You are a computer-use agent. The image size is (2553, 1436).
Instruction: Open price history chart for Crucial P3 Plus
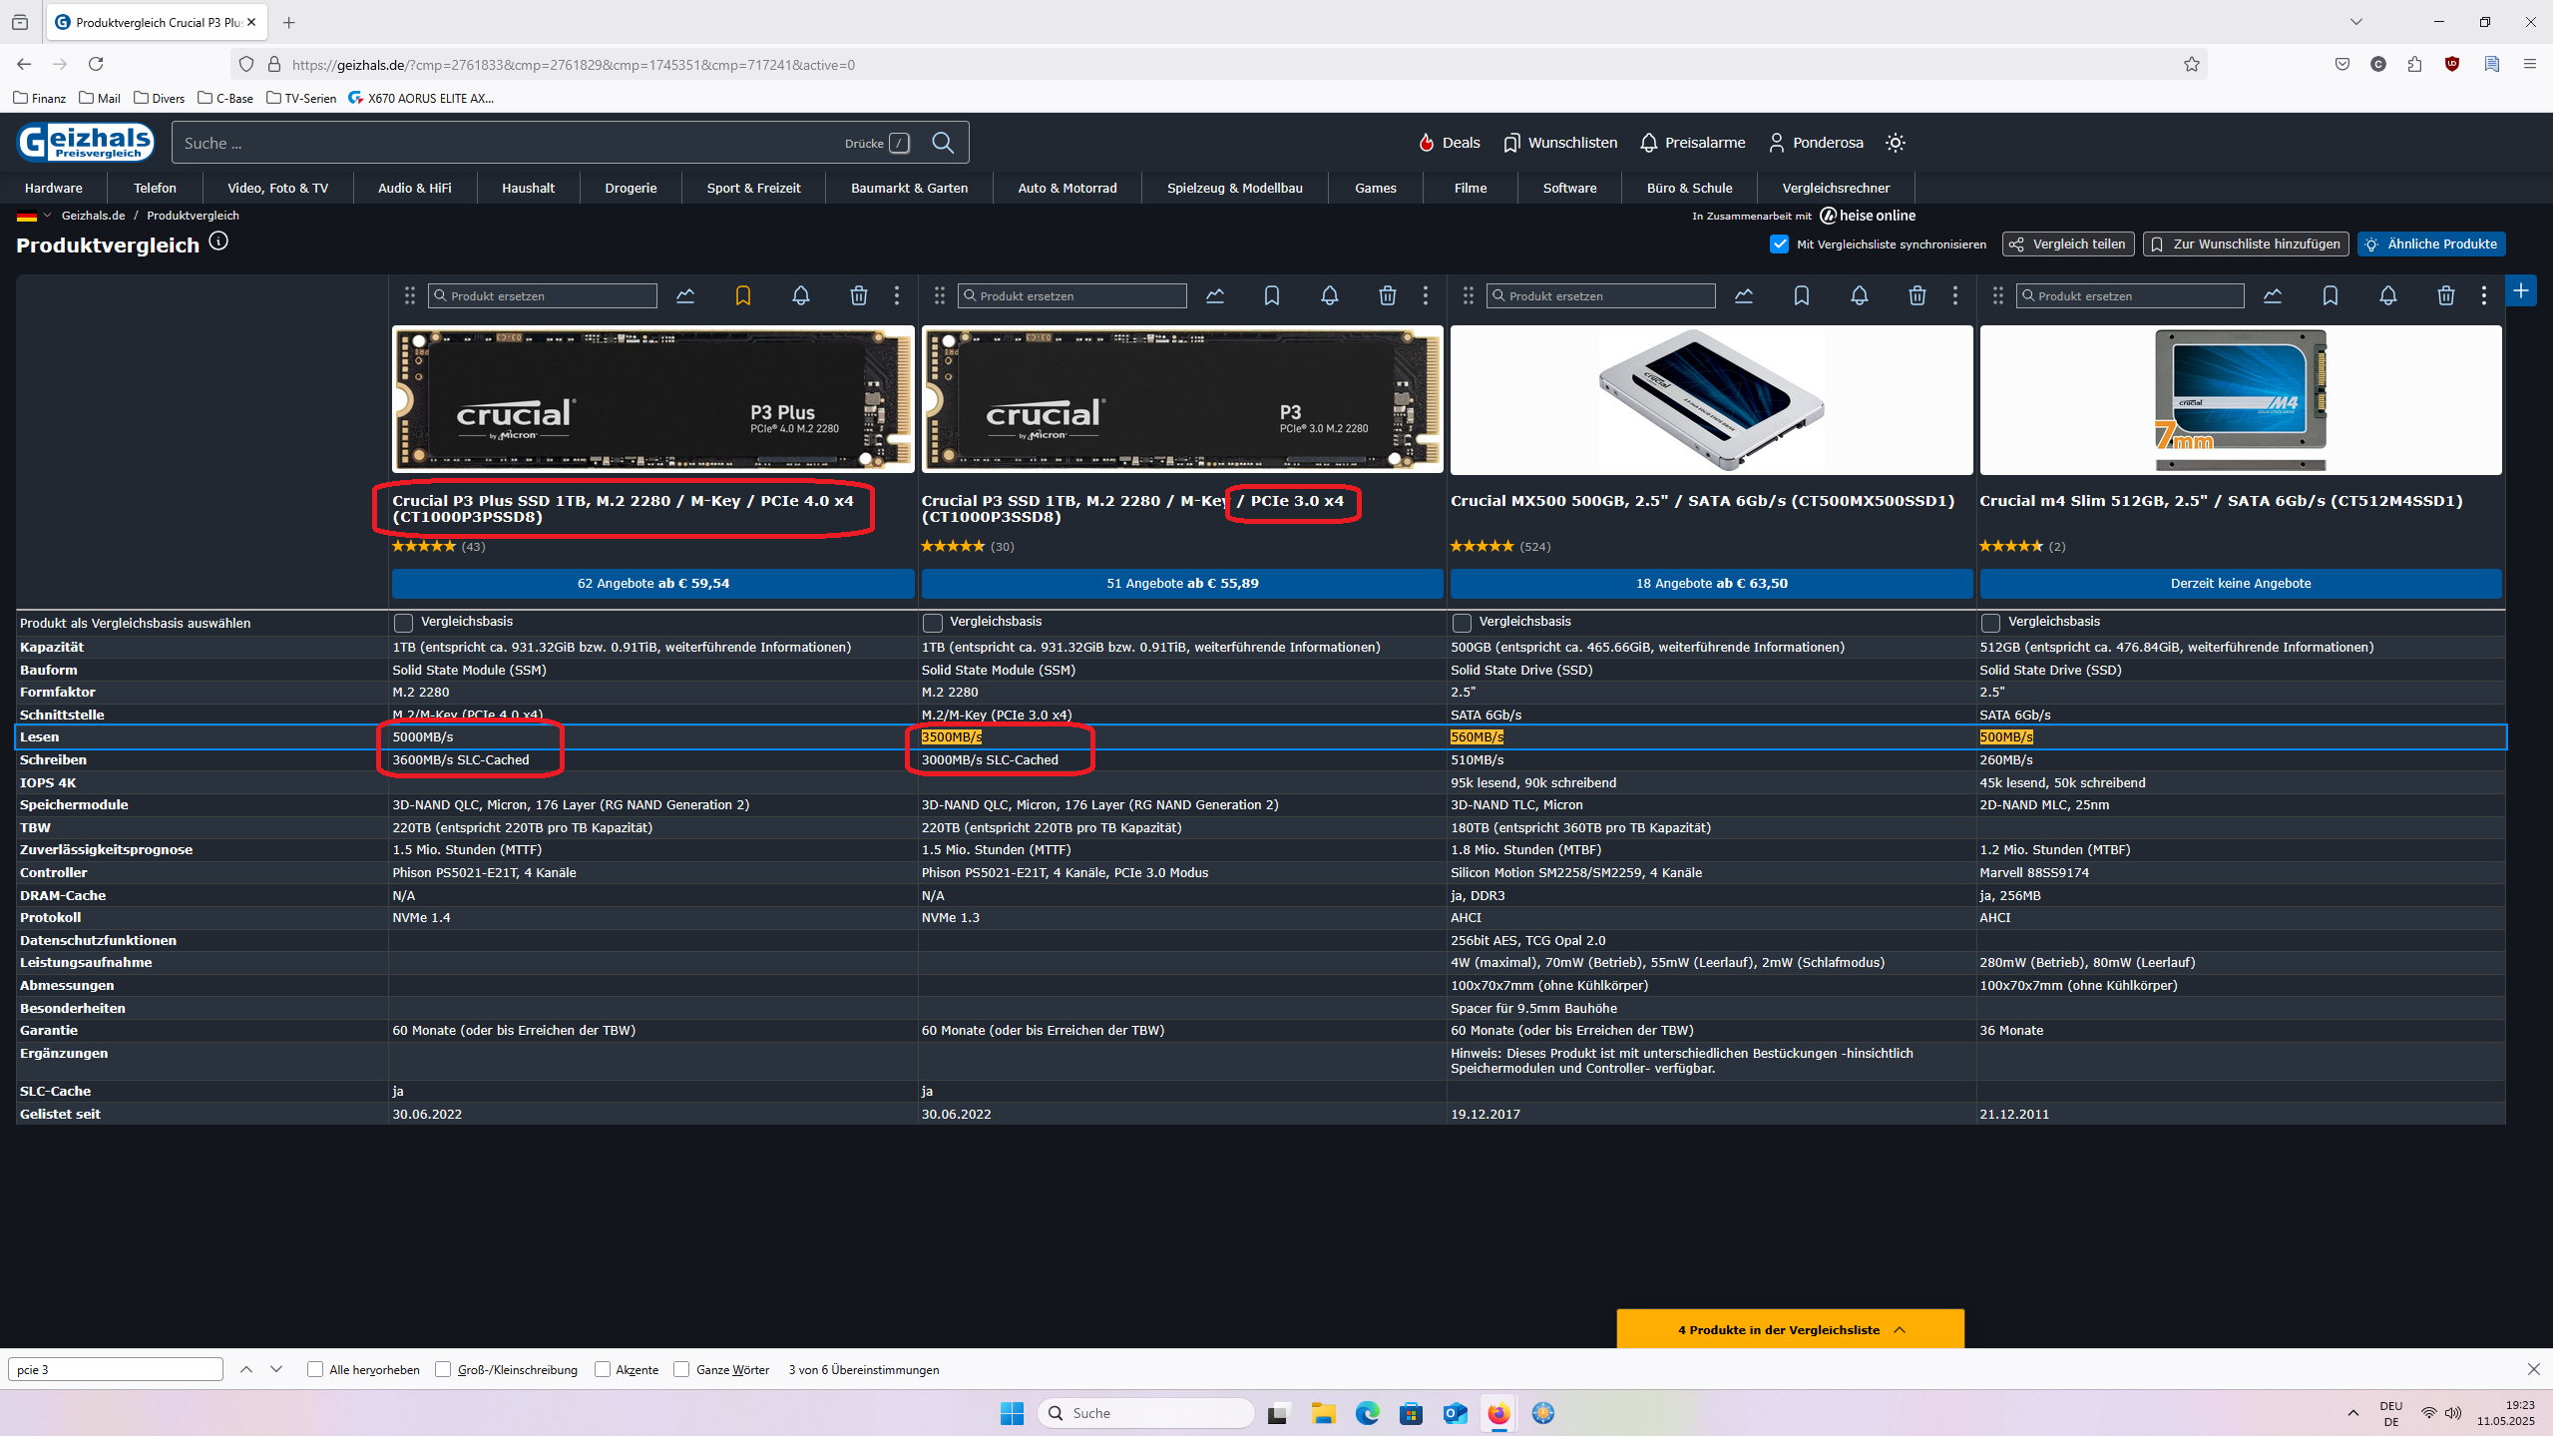point(685,295)
